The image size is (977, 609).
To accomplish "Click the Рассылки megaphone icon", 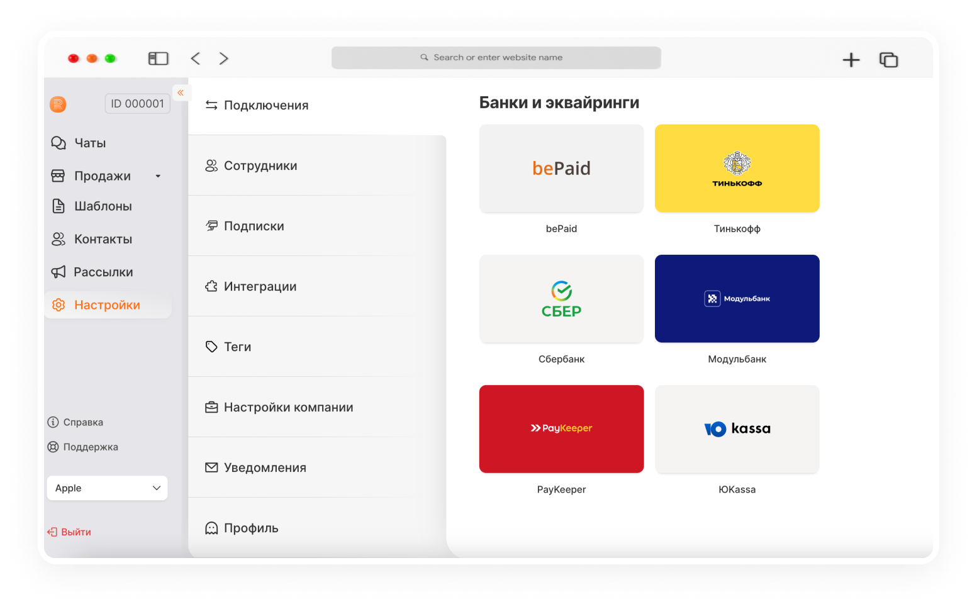I will click(59, 272).
